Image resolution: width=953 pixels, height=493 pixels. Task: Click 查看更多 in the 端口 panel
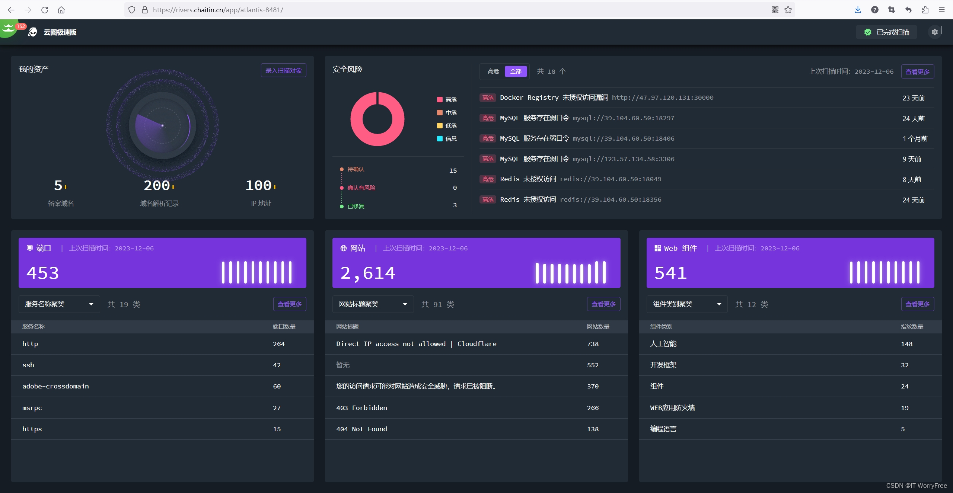(x=290, y=304)
